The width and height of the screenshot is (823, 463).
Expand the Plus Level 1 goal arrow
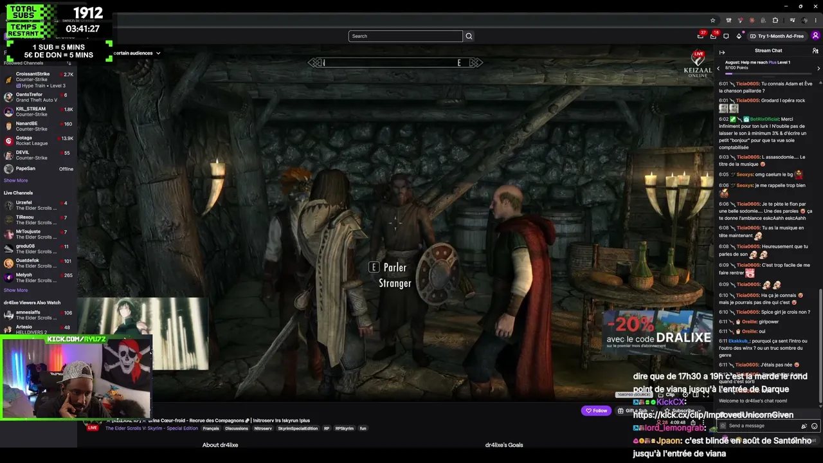pyautogui.click(x=818, y=68)
